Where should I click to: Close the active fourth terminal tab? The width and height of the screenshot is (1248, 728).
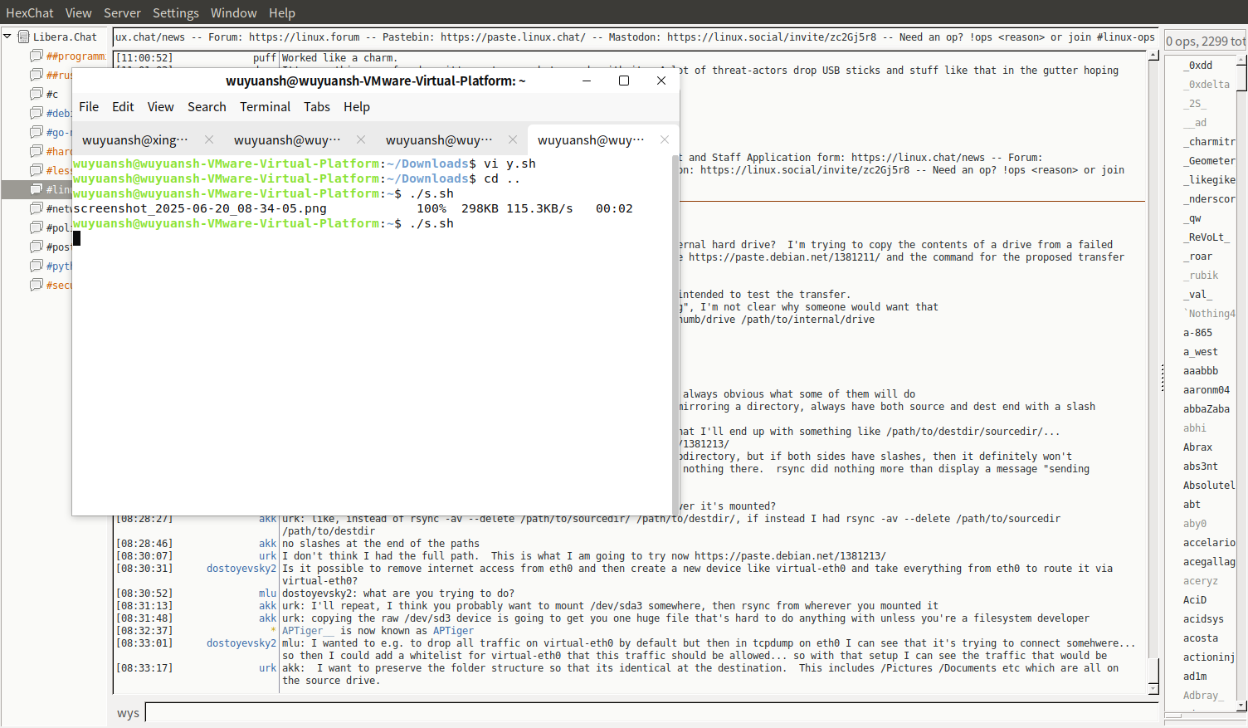pos(665,139)
